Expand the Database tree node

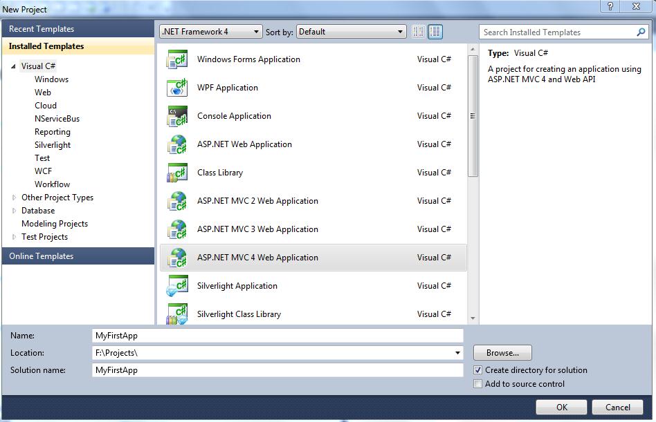click(x=14, y=211)
